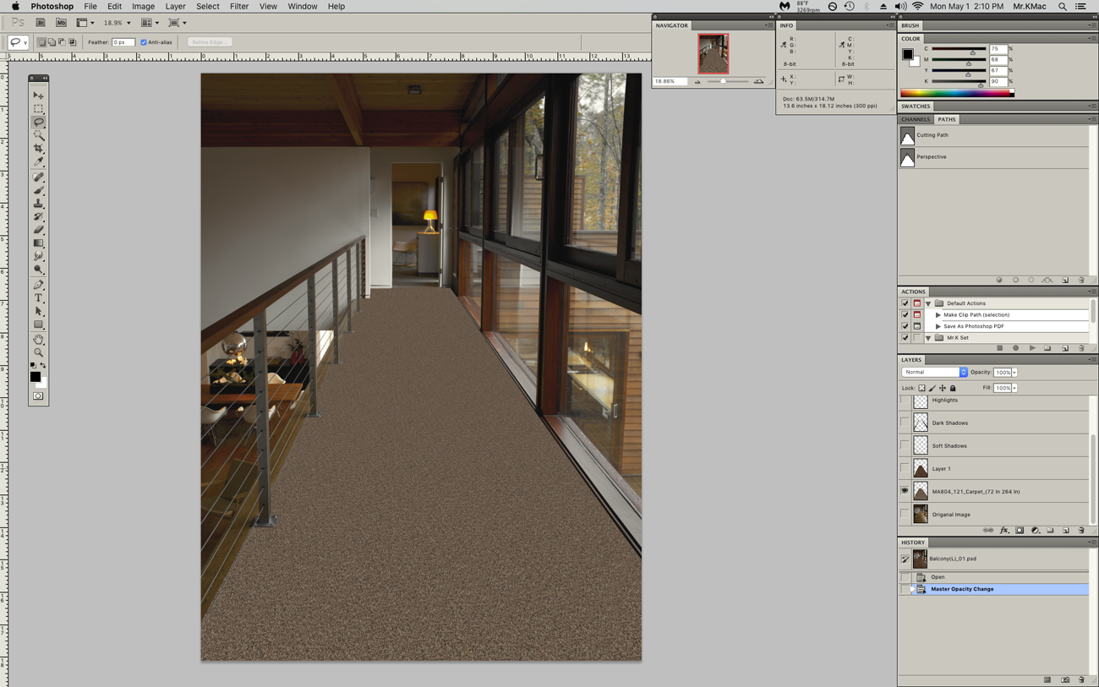Screen dimensions: 1099x687
Task: Click the foreground color swatch in toolbox
Action: click(x=35, y=377)
